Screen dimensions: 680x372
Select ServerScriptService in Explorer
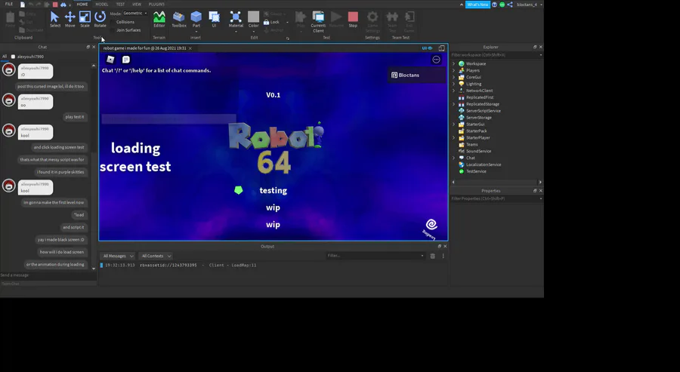pos(483,111)
